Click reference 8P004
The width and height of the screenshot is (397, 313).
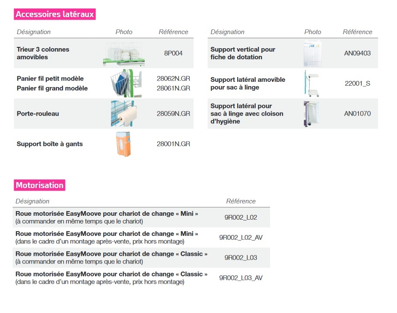pyautogui.click(x=173, y=53)
